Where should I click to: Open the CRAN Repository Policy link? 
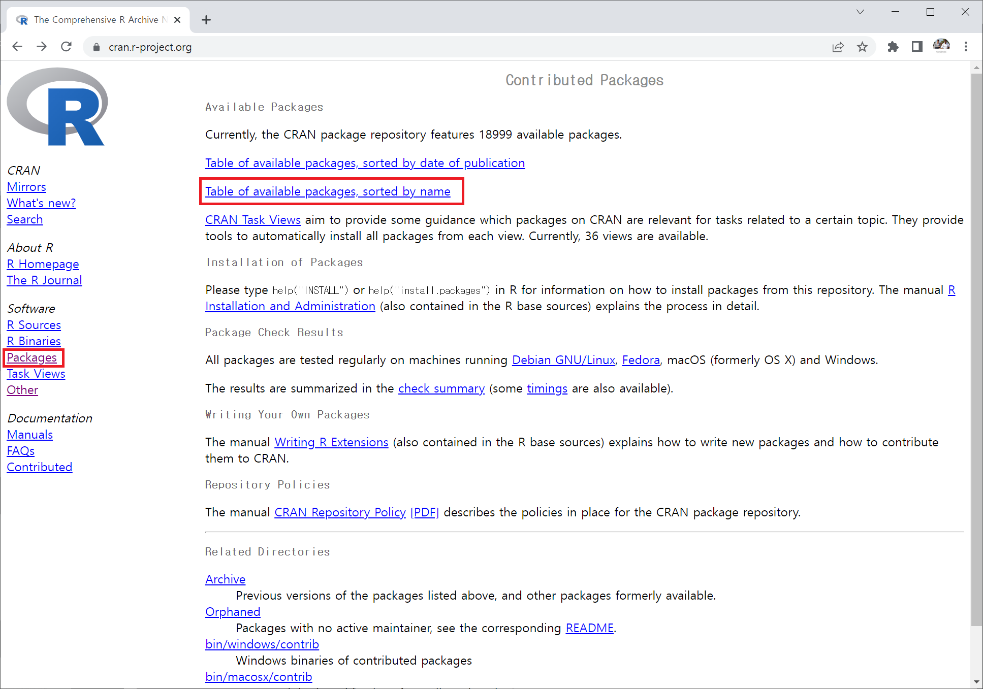point(340,512)
